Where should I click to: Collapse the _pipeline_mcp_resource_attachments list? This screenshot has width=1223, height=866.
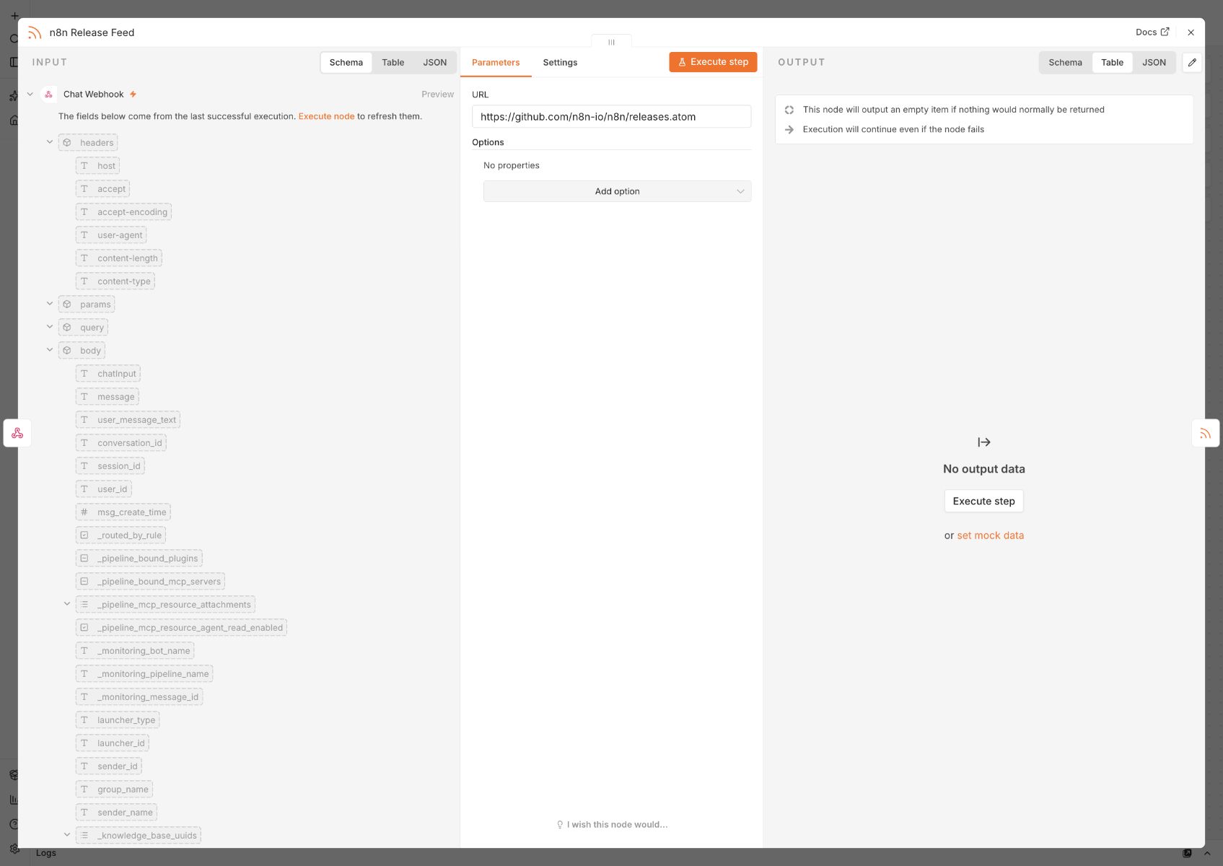(67, 604)
